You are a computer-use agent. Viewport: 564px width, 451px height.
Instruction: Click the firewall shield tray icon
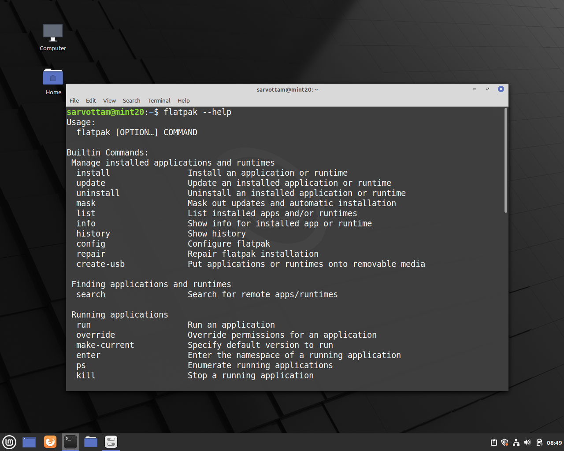(505, 442)
